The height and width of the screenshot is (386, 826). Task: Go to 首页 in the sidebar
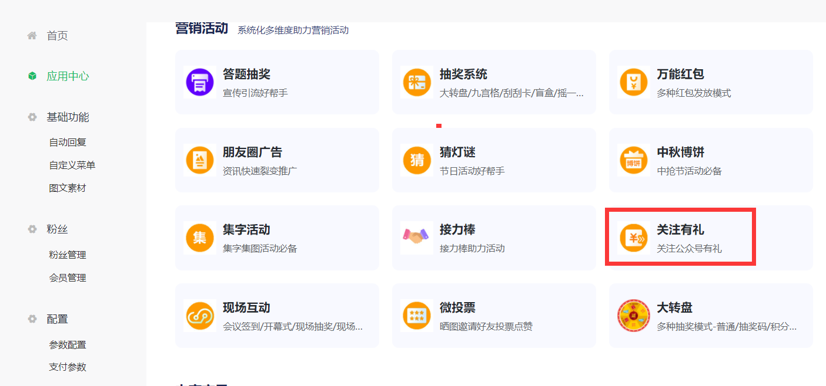[x=57, y=36]
